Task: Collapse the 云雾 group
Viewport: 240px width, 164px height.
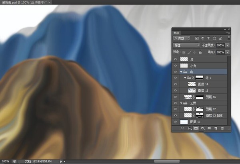Action: [x=181, y=103]
